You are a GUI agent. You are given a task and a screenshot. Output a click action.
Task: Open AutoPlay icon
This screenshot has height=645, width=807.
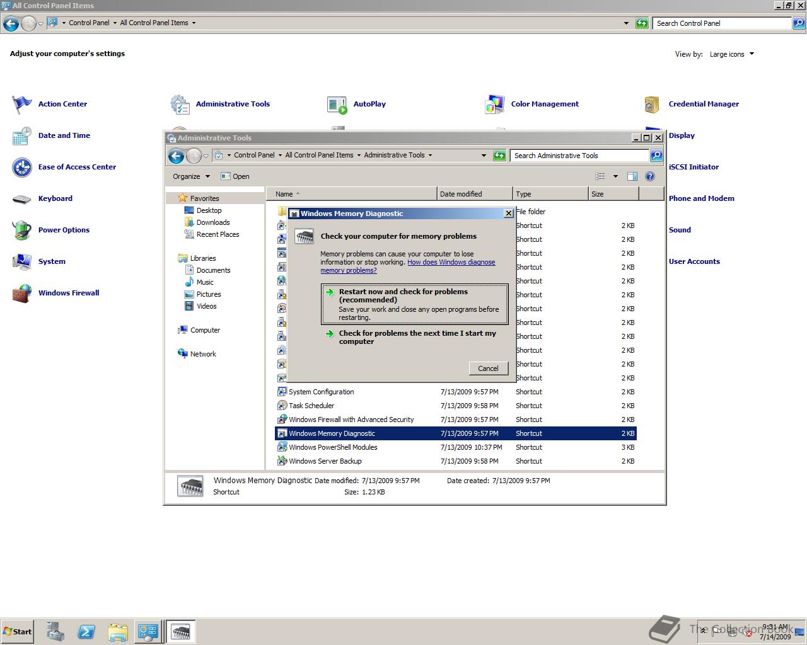tap(337, 104)
